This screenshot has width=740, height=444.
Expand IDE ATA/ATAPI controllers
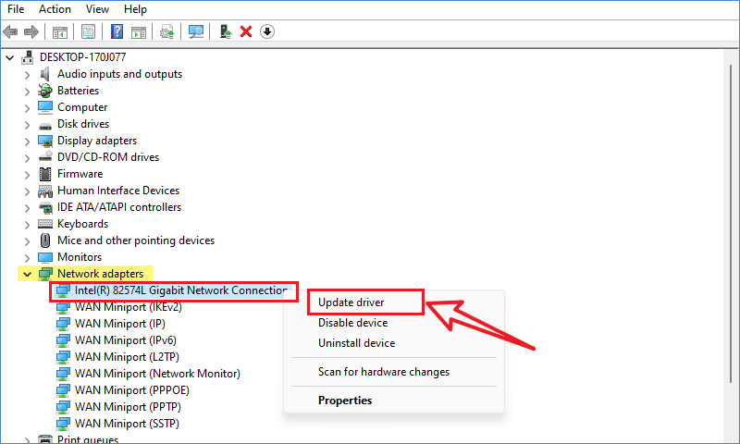click(x=28, y=208)
